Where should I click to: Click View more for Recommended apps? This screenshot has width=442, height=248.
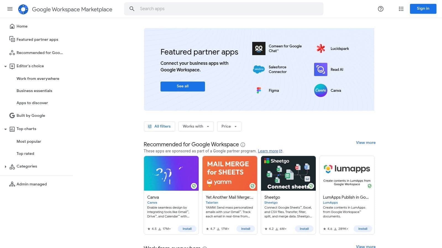point(366,142)
